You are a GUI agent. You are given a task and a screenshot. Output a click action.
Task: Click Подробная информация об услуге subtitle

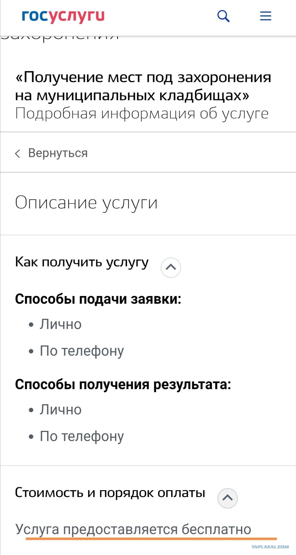click(x=142, y=114)
